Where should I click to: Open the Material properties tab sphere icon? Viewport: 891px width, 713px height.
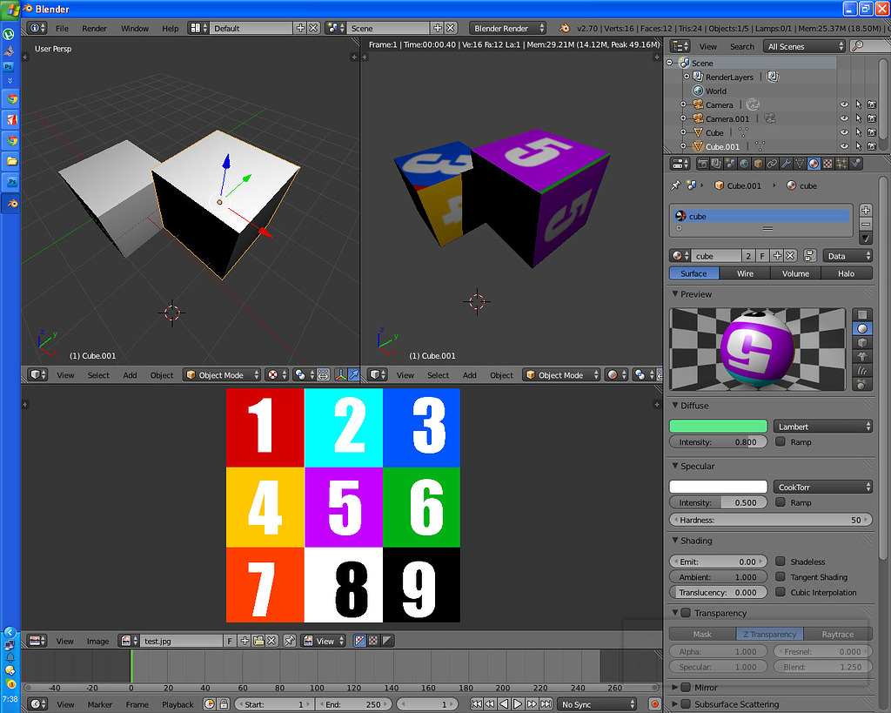point(814,164)
